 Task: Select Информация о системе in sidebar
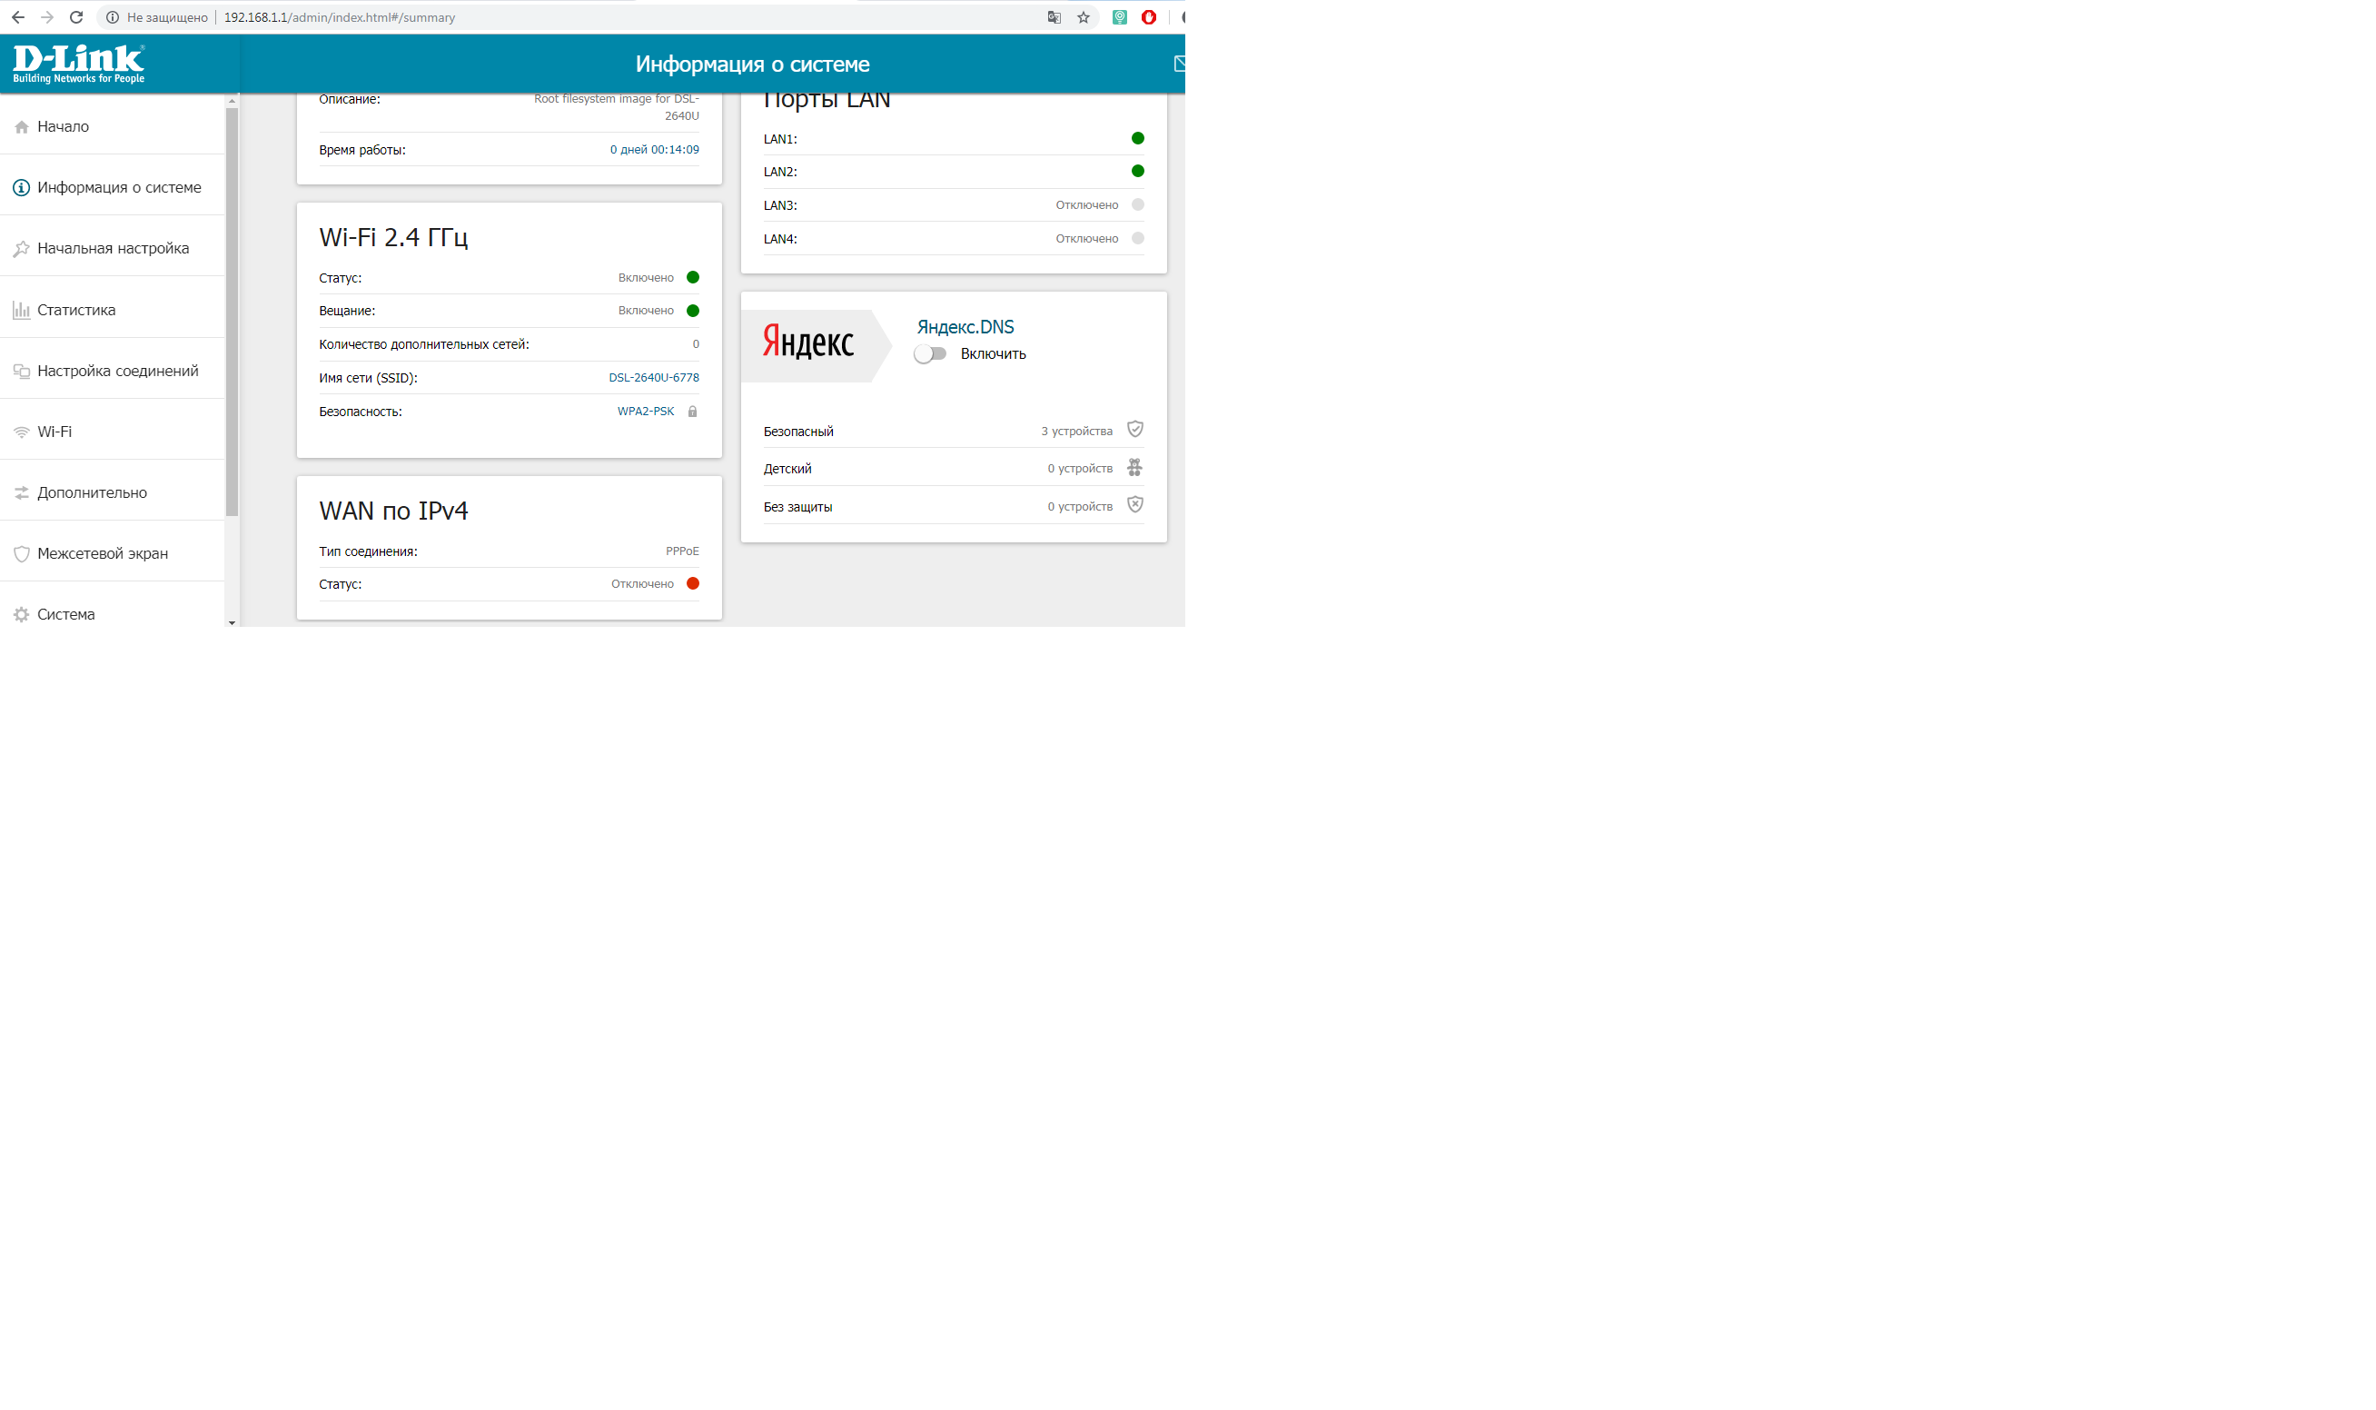(x=119, y=187)
